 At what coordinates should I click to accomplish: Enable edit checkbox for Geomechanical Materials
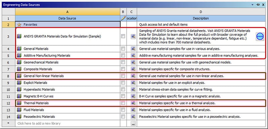(x=123, y=62)
